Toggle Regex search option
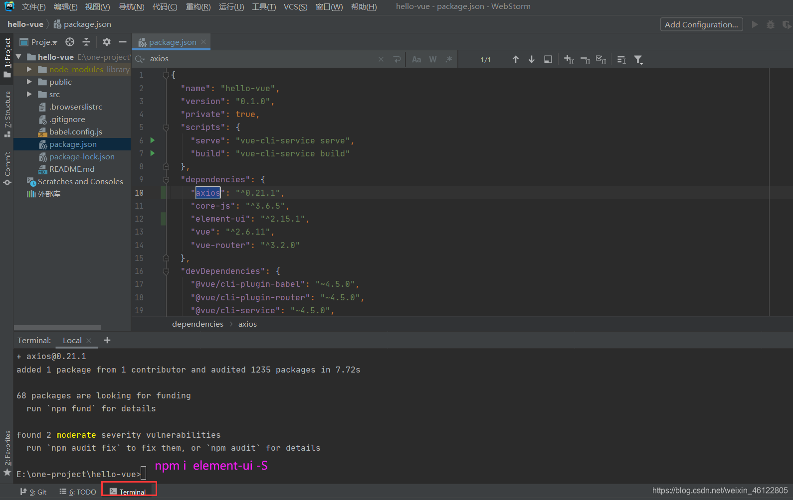 (x=449, y=59)
